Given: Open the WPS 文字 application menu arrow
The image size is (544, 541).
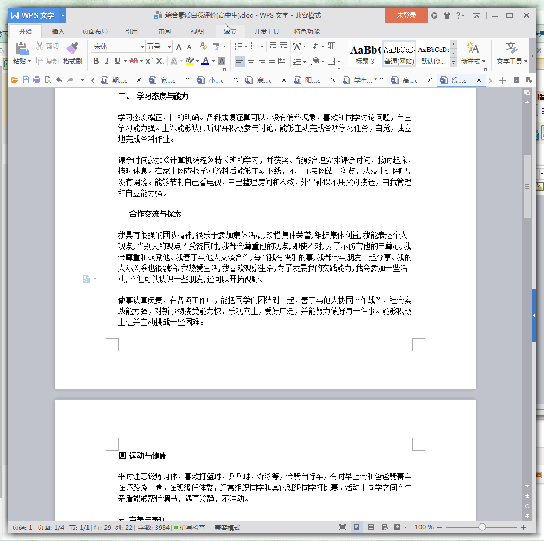Looking at the screenshot, I should tap(63, 15).
